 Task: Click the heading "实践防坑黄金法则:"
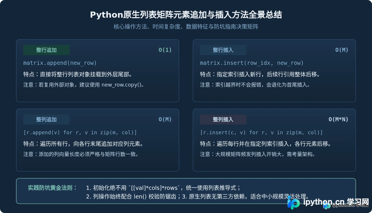[x=53, y=188]
